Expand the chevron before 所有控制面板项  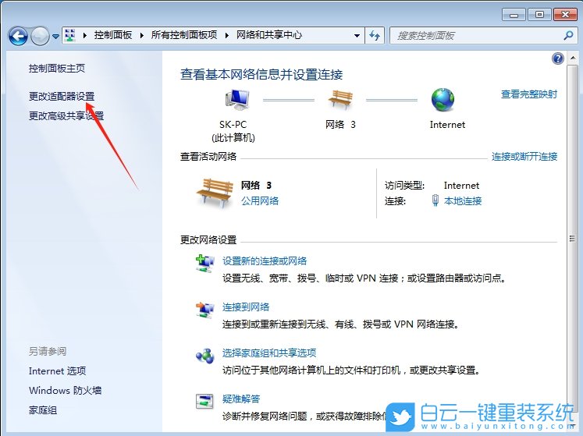pos(142,36)
